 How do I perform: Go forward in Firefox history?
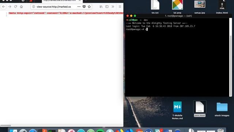(10, 7)
